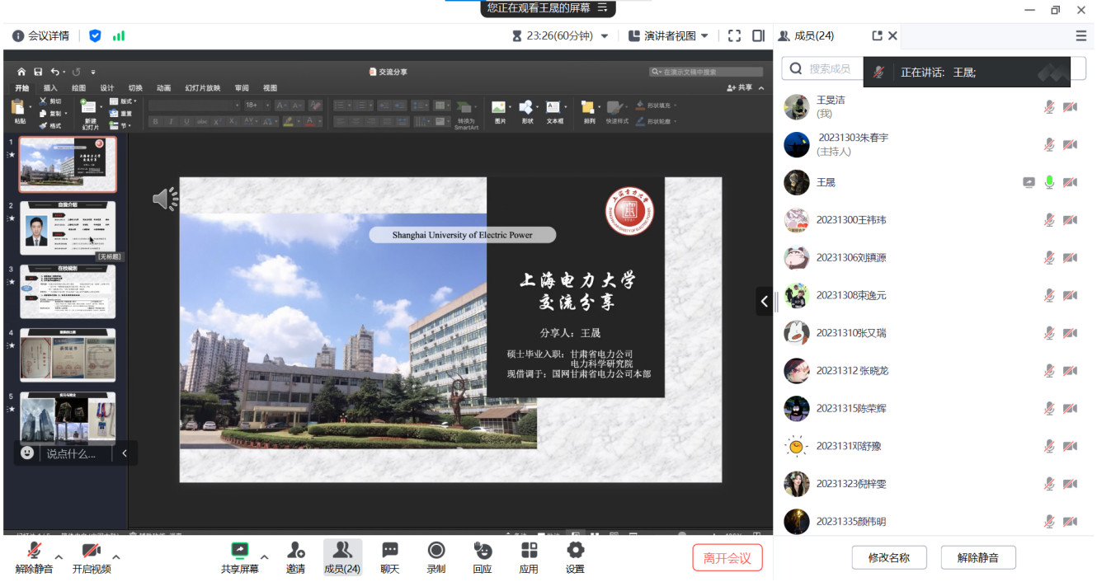Click 王晟's green microphone icon
Image resolution: width=1097 pixels, height=582 pixels.
tap(1049, 182)
